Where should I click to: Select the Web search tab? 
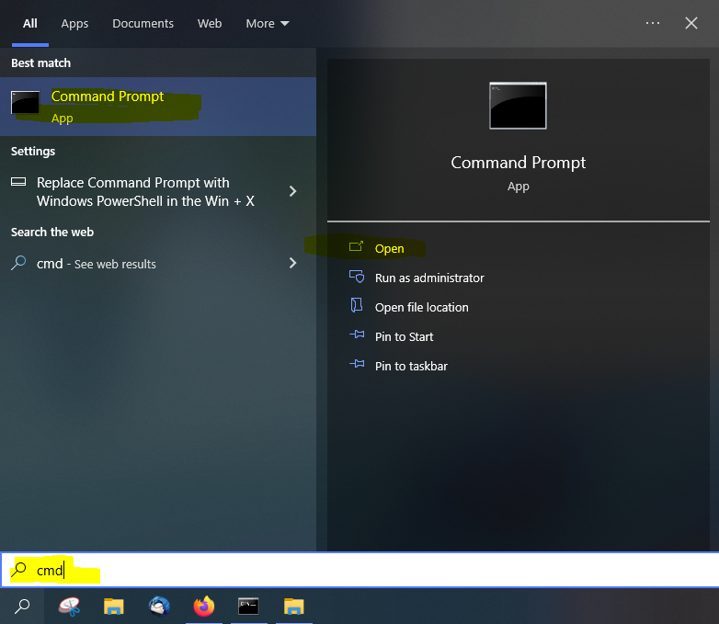pyautogui.click(x=210, y=23)
